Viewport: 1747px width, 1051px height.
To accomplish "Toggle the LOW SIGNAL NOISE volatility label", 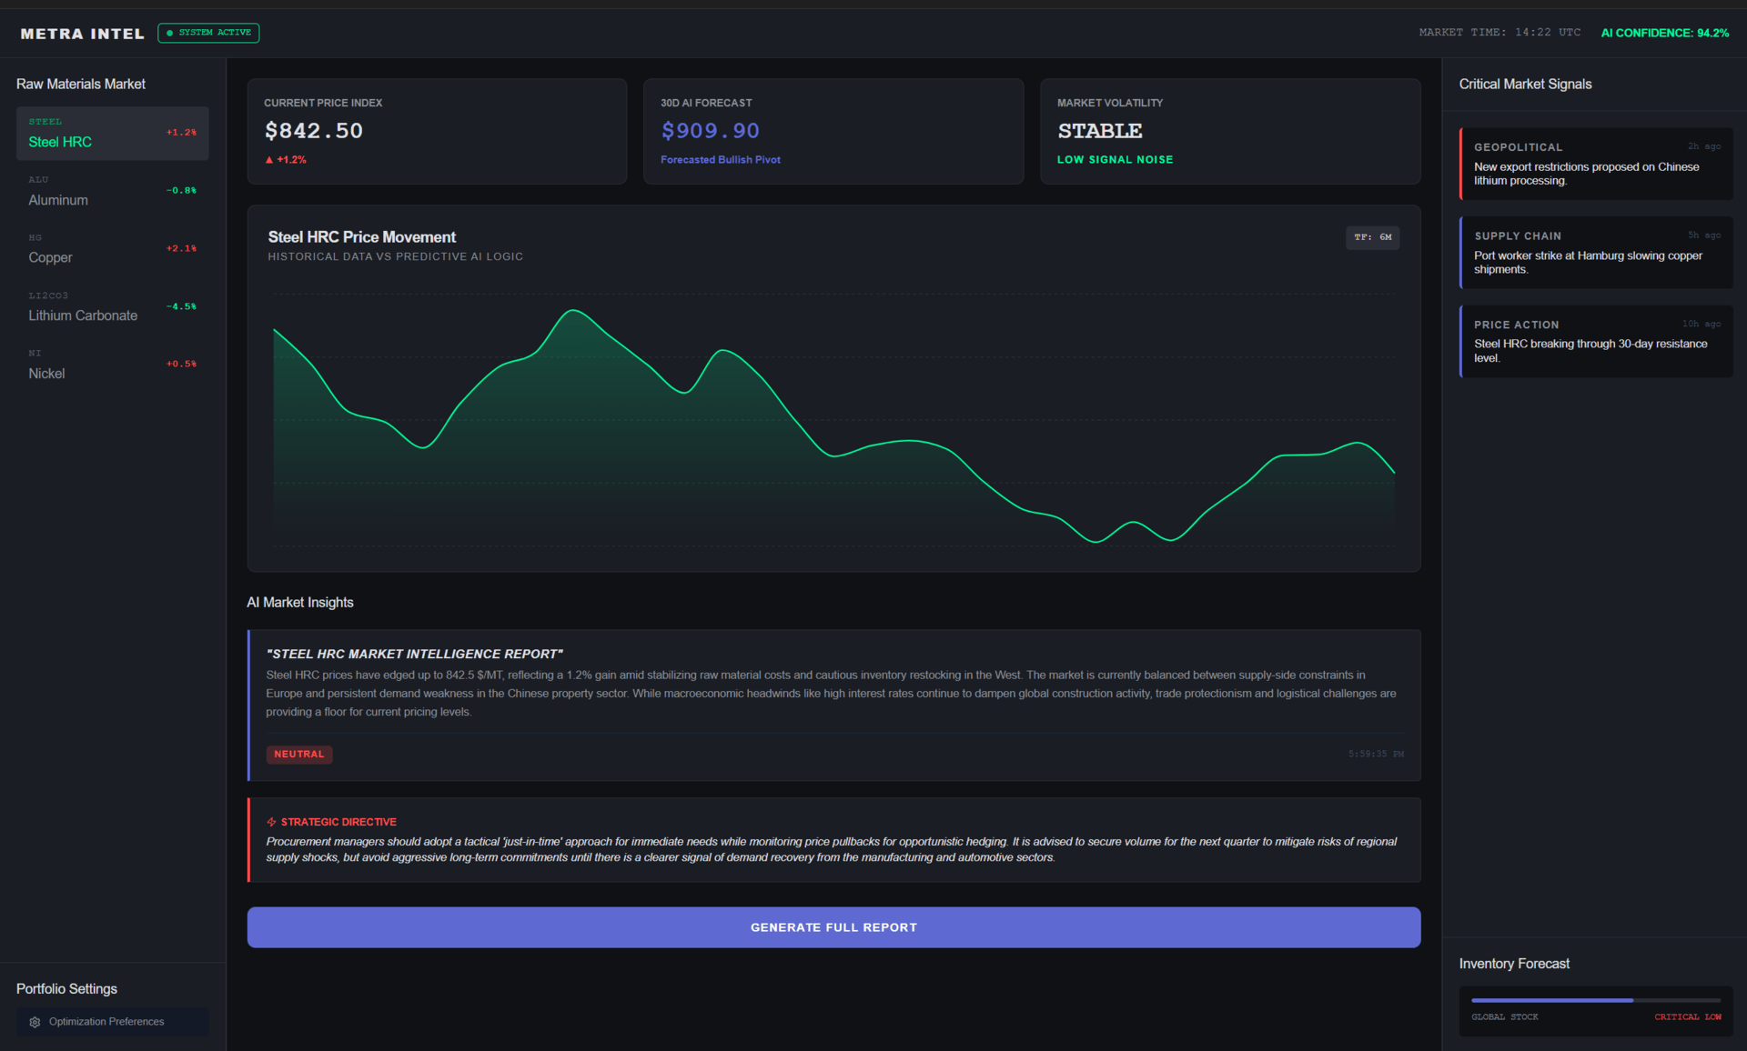I will 1115,159.
